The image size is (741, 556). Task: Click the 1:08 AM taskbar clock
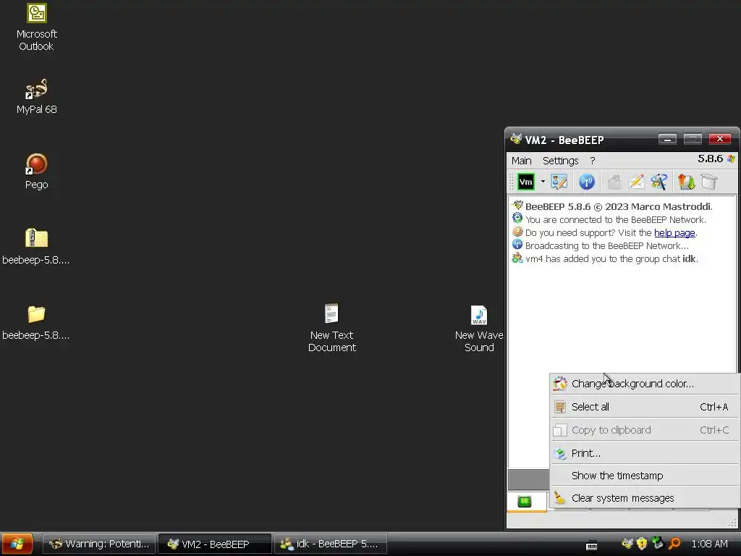(709, 544)
